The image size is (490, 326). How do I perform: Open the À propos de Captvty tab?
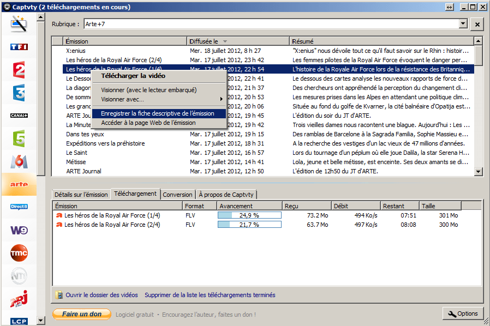[226, 195]
